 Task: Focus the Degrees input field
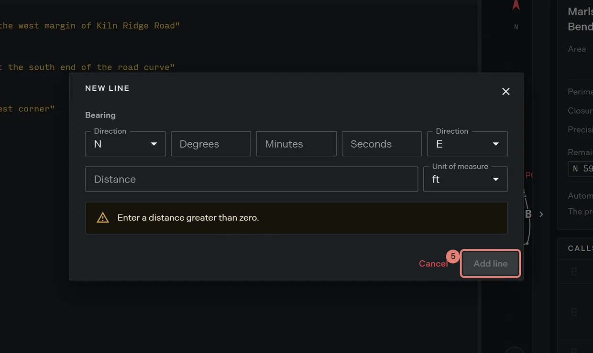211,144
